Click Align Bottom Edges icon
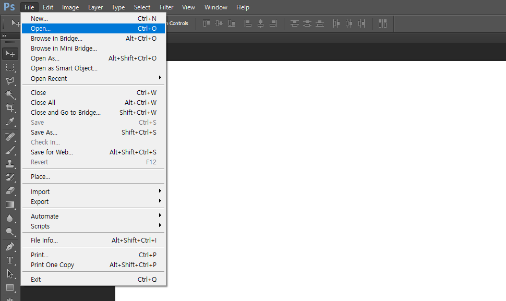 pyautogui.click(x=232, y=23)
